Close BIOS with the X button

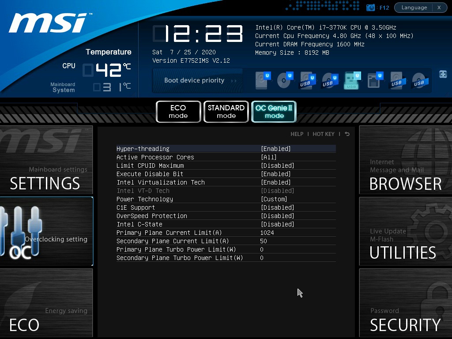pyautogui.click(x=439, y=8)
